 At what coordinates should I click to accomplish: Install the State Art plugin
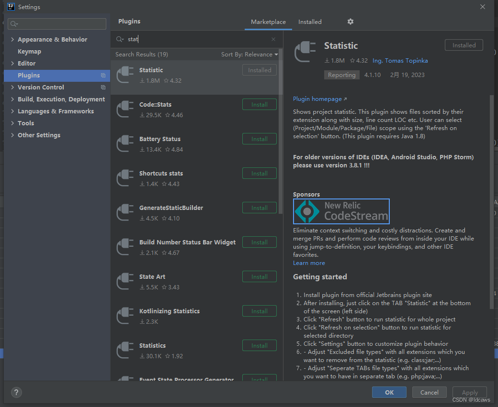(x=260, y=276)
